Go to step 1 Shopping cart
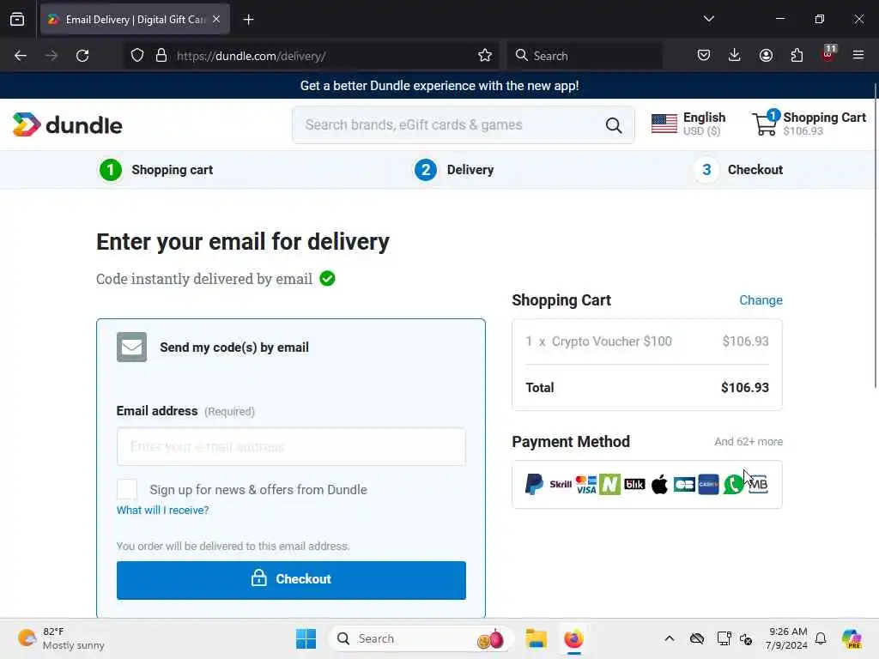 pos(156,170)
